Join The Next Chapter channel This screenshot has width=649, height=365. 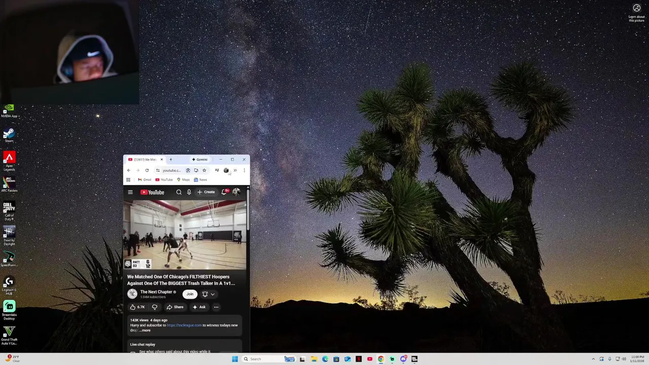point(190,294)
